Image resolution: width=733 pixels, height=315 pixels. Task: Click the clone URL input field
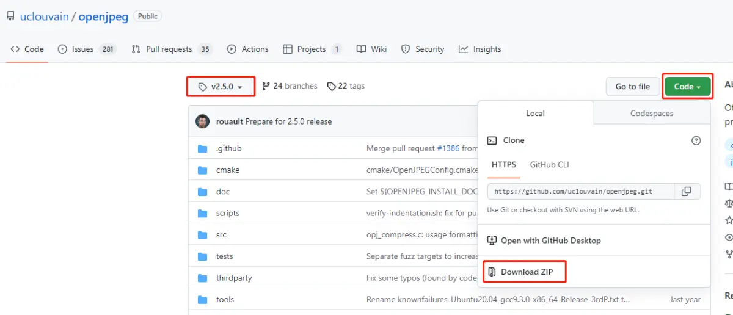pos(581,191)
